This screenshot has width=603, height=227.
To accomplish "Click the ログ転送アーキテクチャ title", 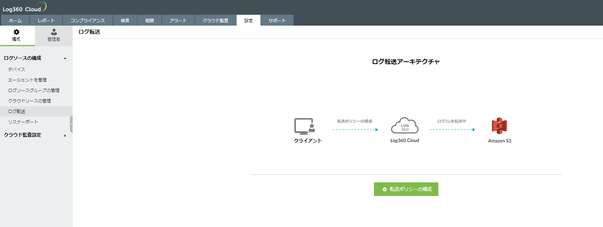I will pyautogui.click(x=406, y=61).
